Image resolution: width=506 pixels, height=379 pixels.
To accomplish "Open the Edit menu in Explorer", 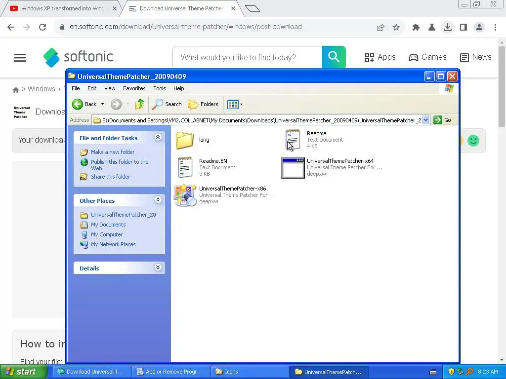I will (x=92, y=88).
